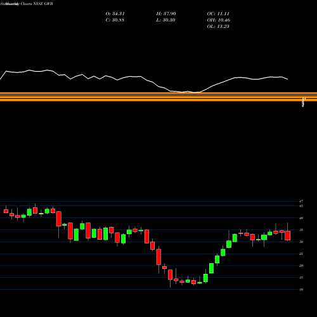Screen dimensions: 317x317
Task: Select the low price value L: 30.30
Action: (165, 20)
